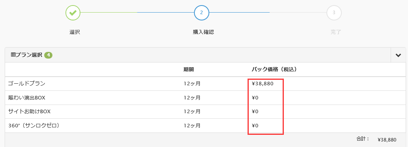The image size is (408, 147).
Task: Click the 完了 step label
Action: pyautogui.click(x=335, y=32)
